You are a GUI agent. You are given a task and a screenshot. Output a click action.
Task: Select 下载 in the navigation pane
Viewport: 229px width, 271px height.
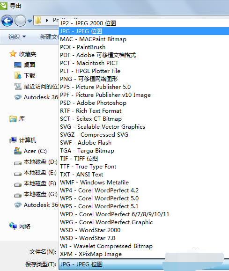click(x=24, y=75)
